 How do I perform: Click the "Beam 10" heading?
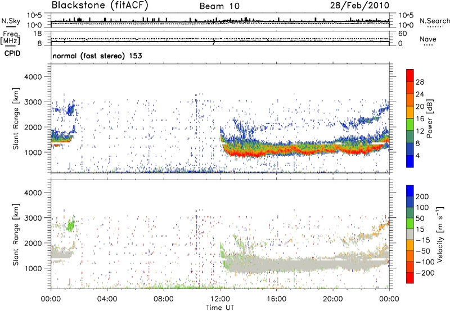click(219, 6)
